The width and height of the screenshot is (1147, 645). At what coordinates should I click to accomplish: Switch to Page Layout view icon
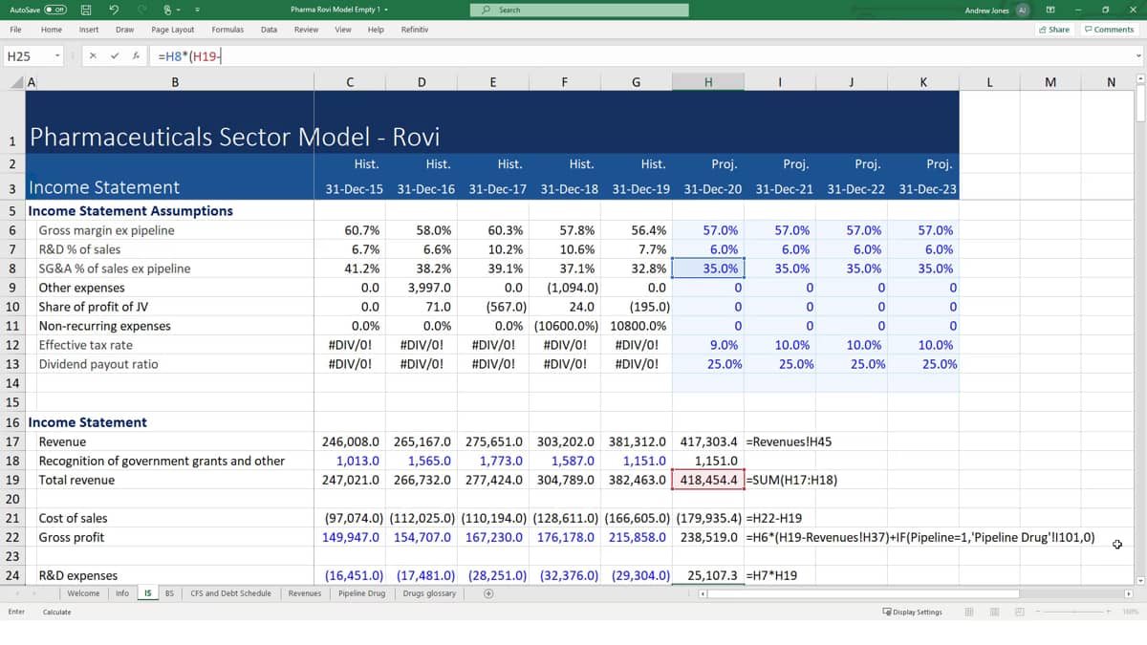point(994,612)
